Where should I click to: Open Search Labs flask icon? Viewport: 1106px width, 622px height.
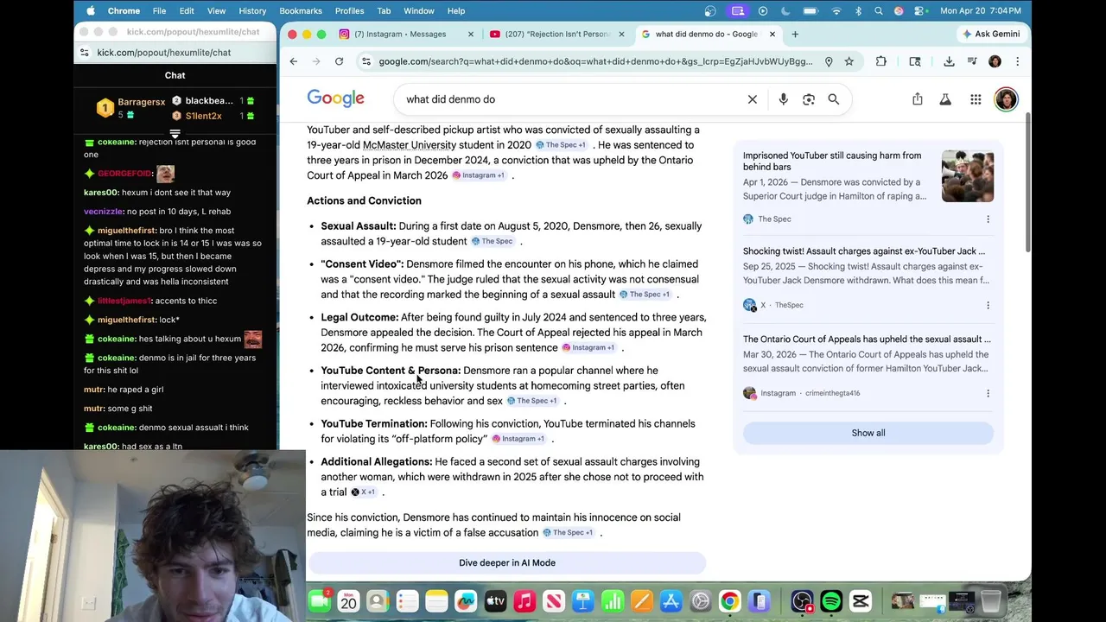[x=945, y=99]
